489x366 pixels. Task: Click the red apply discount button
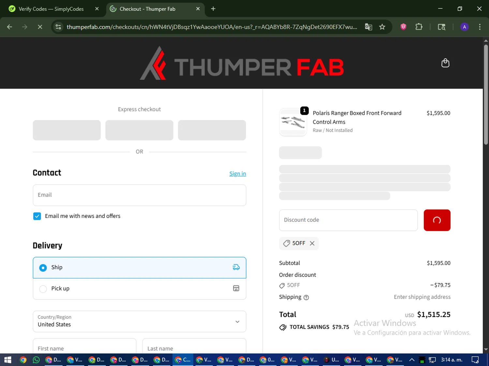(437, 220)
